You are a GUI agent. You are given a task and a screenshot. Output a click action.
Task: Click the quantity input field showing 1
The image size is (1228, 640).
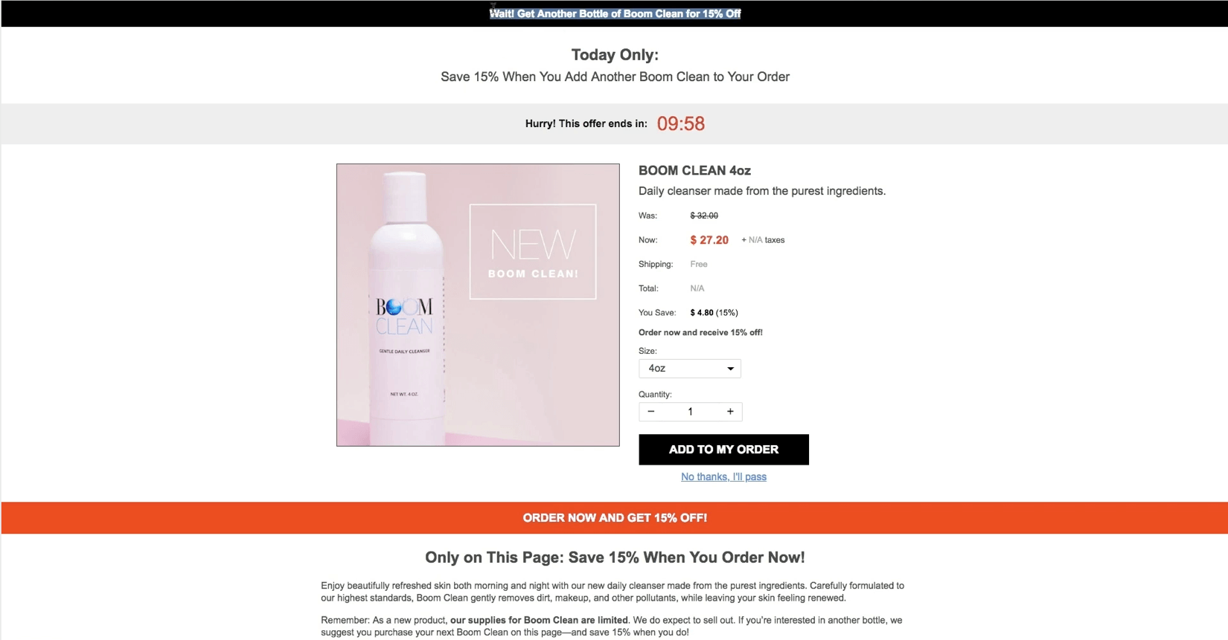690,412
